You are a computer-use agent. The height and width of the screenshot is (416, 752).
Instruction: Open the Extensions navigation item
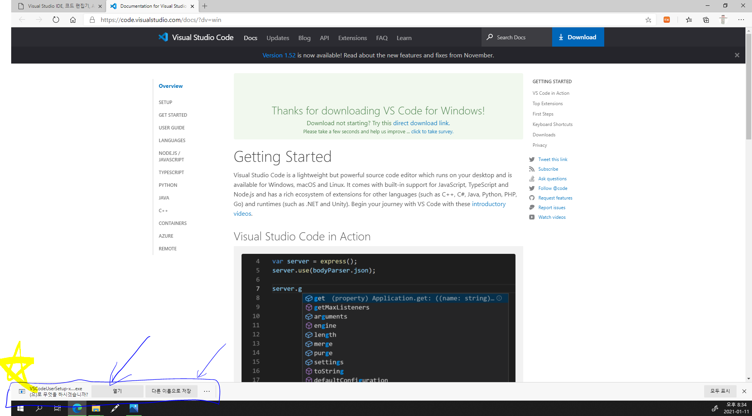pyautogui.click(x=353, y=38)
